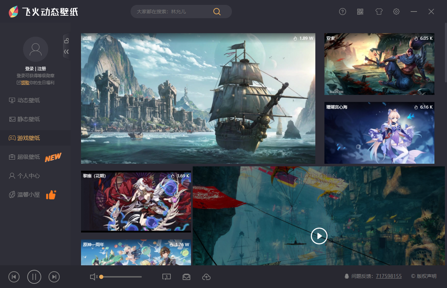This screenshot has width=447, height=288.
Task: Go to the previous wallpaper
Action: click(x=14, y=277)
